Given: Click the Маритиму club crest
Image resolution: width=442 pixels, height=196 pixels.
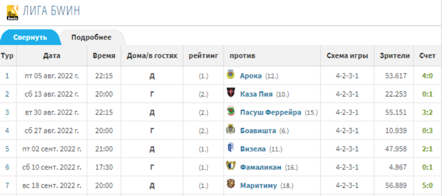Looking at the screenshot, I should click(231, 184).
